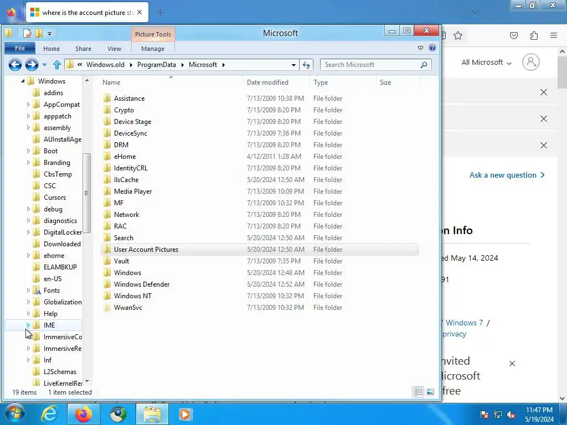This screenshot has width=567, height=425.
Task: Close the Firefox tab with X
Action: [x=140, y=13]
